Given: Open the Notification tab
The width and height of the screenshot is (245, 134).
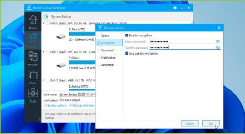Looking at the screenshot, I should point(109,58).
